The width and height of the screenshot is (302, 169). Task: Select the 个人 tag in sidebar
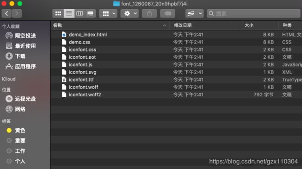pos(16,161)
